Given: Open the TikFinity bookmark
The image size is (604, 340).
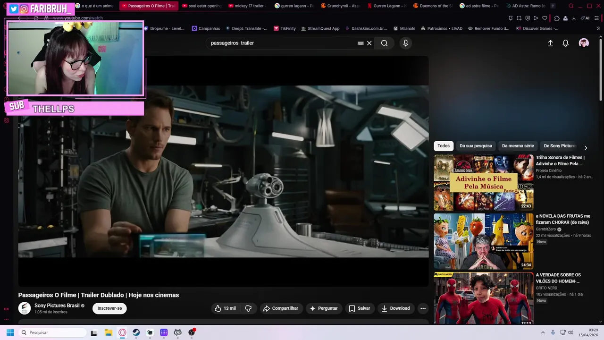Looking at the screenshot, I should (285, 28).
